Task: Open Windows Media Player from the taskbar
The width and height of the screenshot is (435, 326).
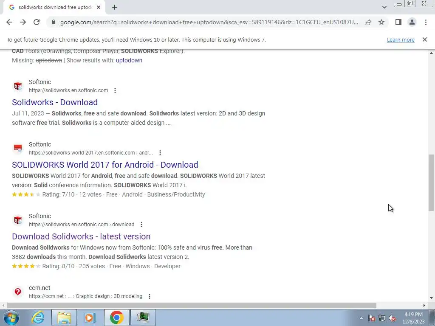Action: pyautogui.click(x=90, y=318)
